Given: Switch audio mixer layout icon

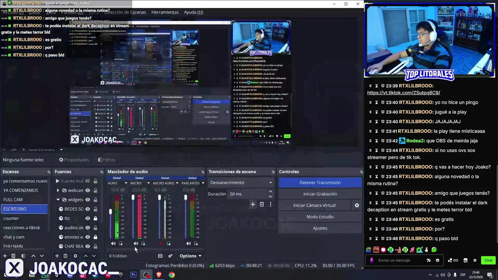Looking at the screenshot, I should (x=160, y=256).
